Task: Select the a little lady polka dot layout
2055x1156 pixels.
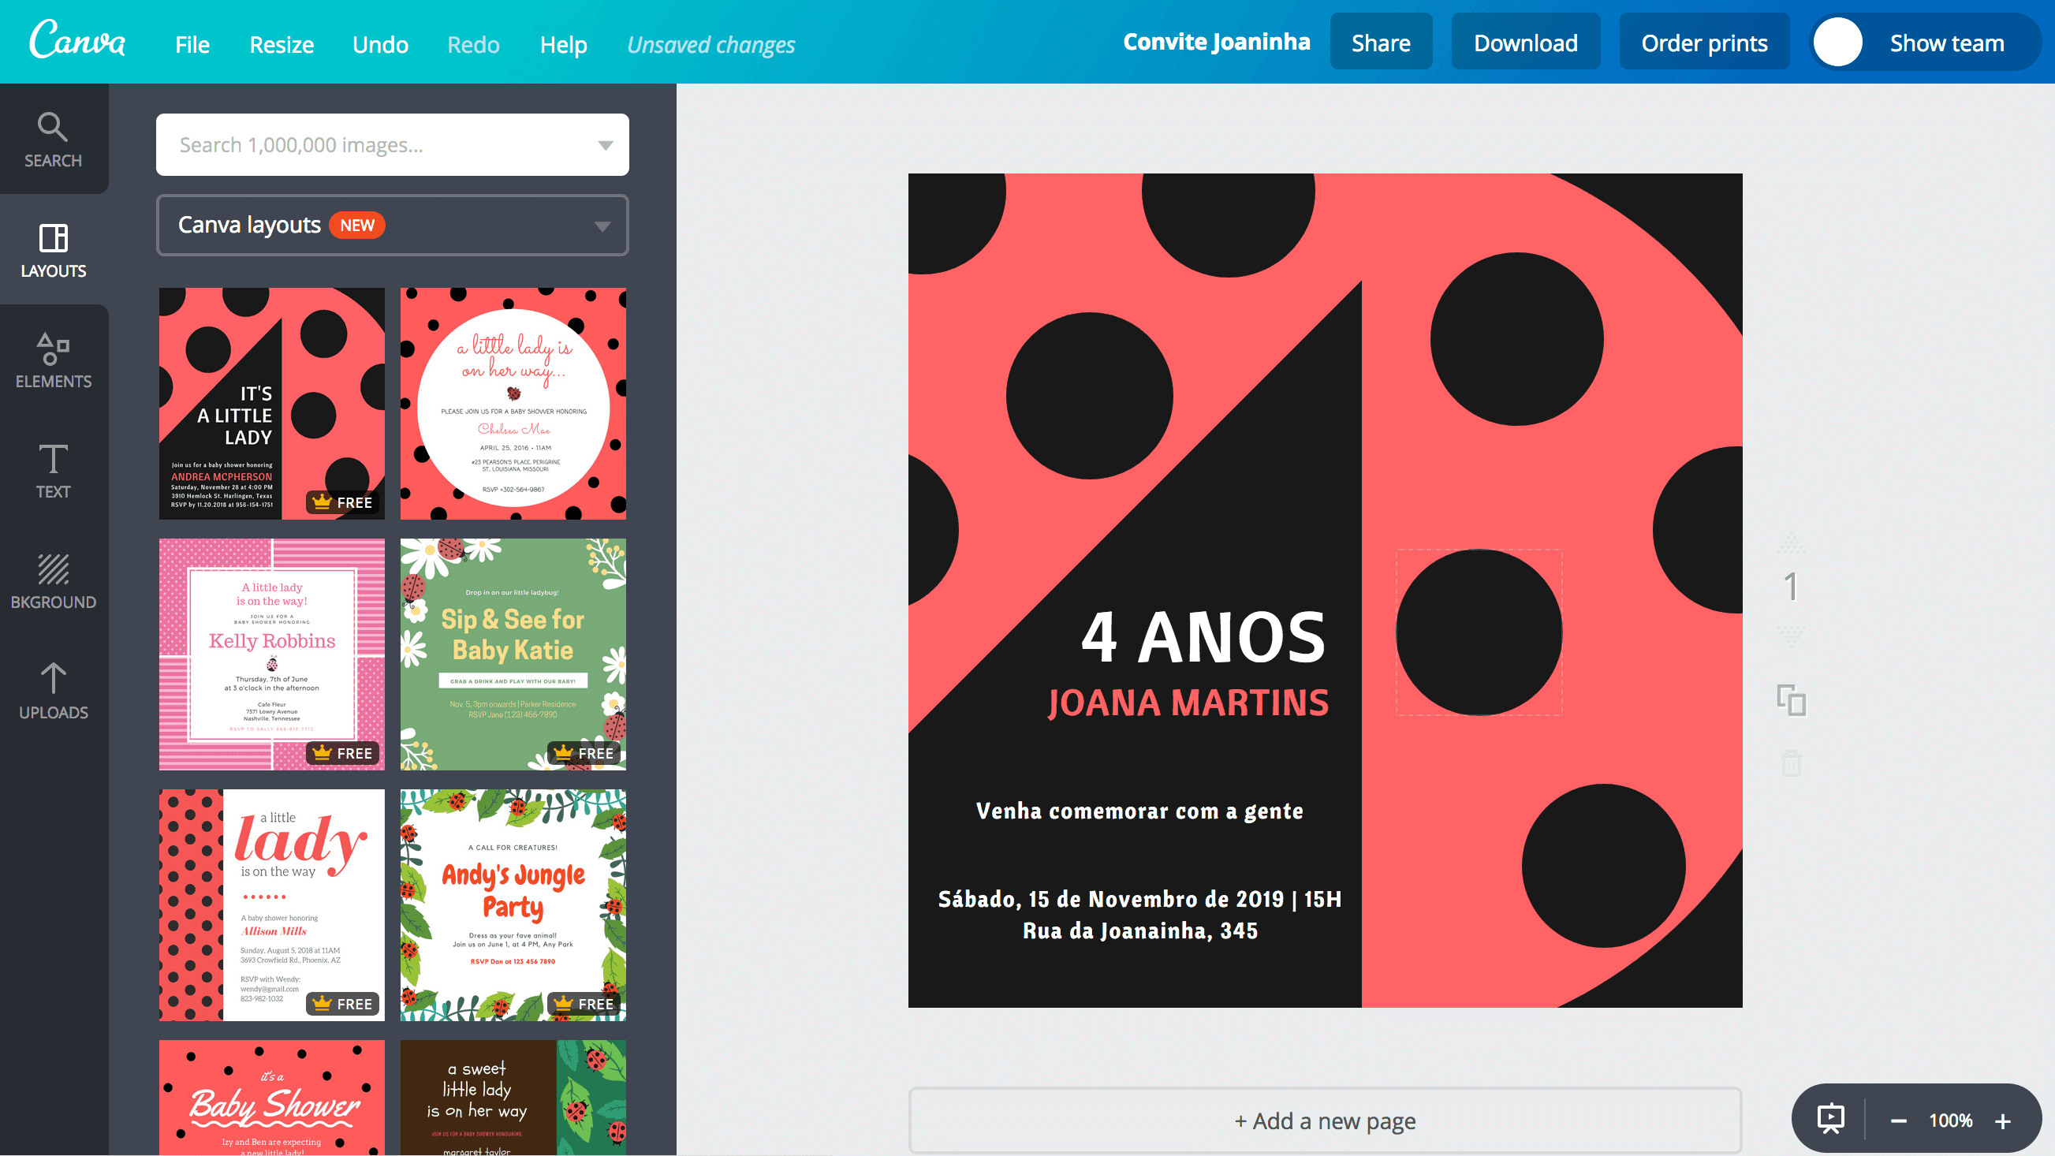Action: pos(271,904)
